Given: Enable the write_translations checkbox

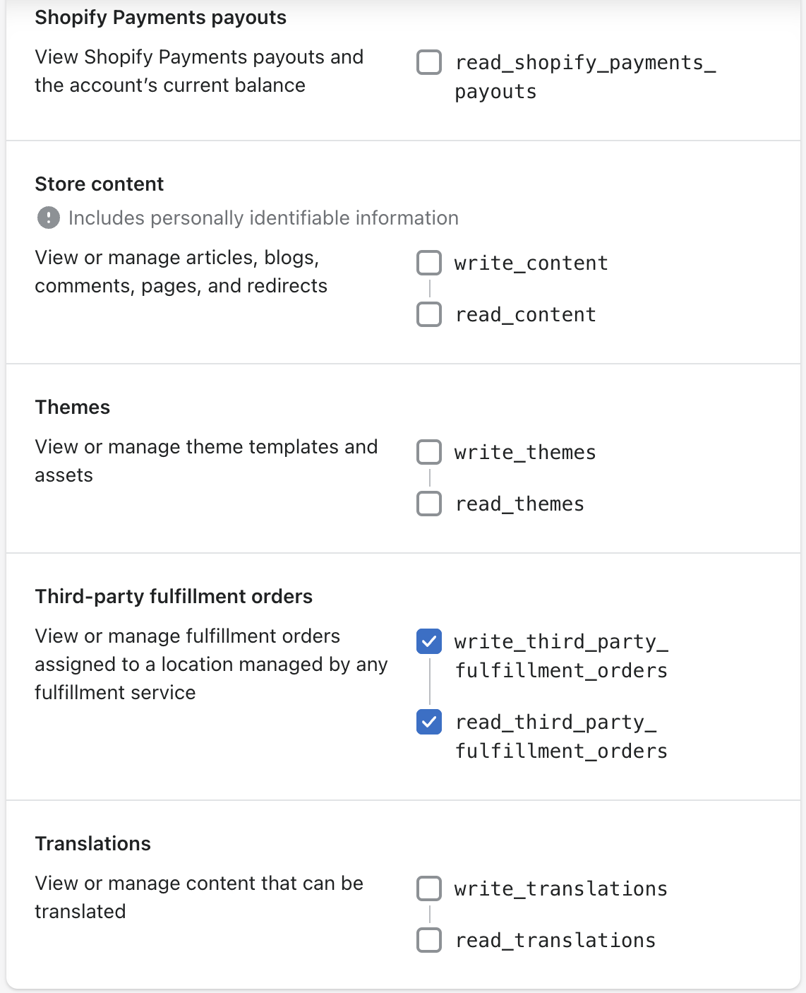Looking at the screenshot, I should click(429, 888).
